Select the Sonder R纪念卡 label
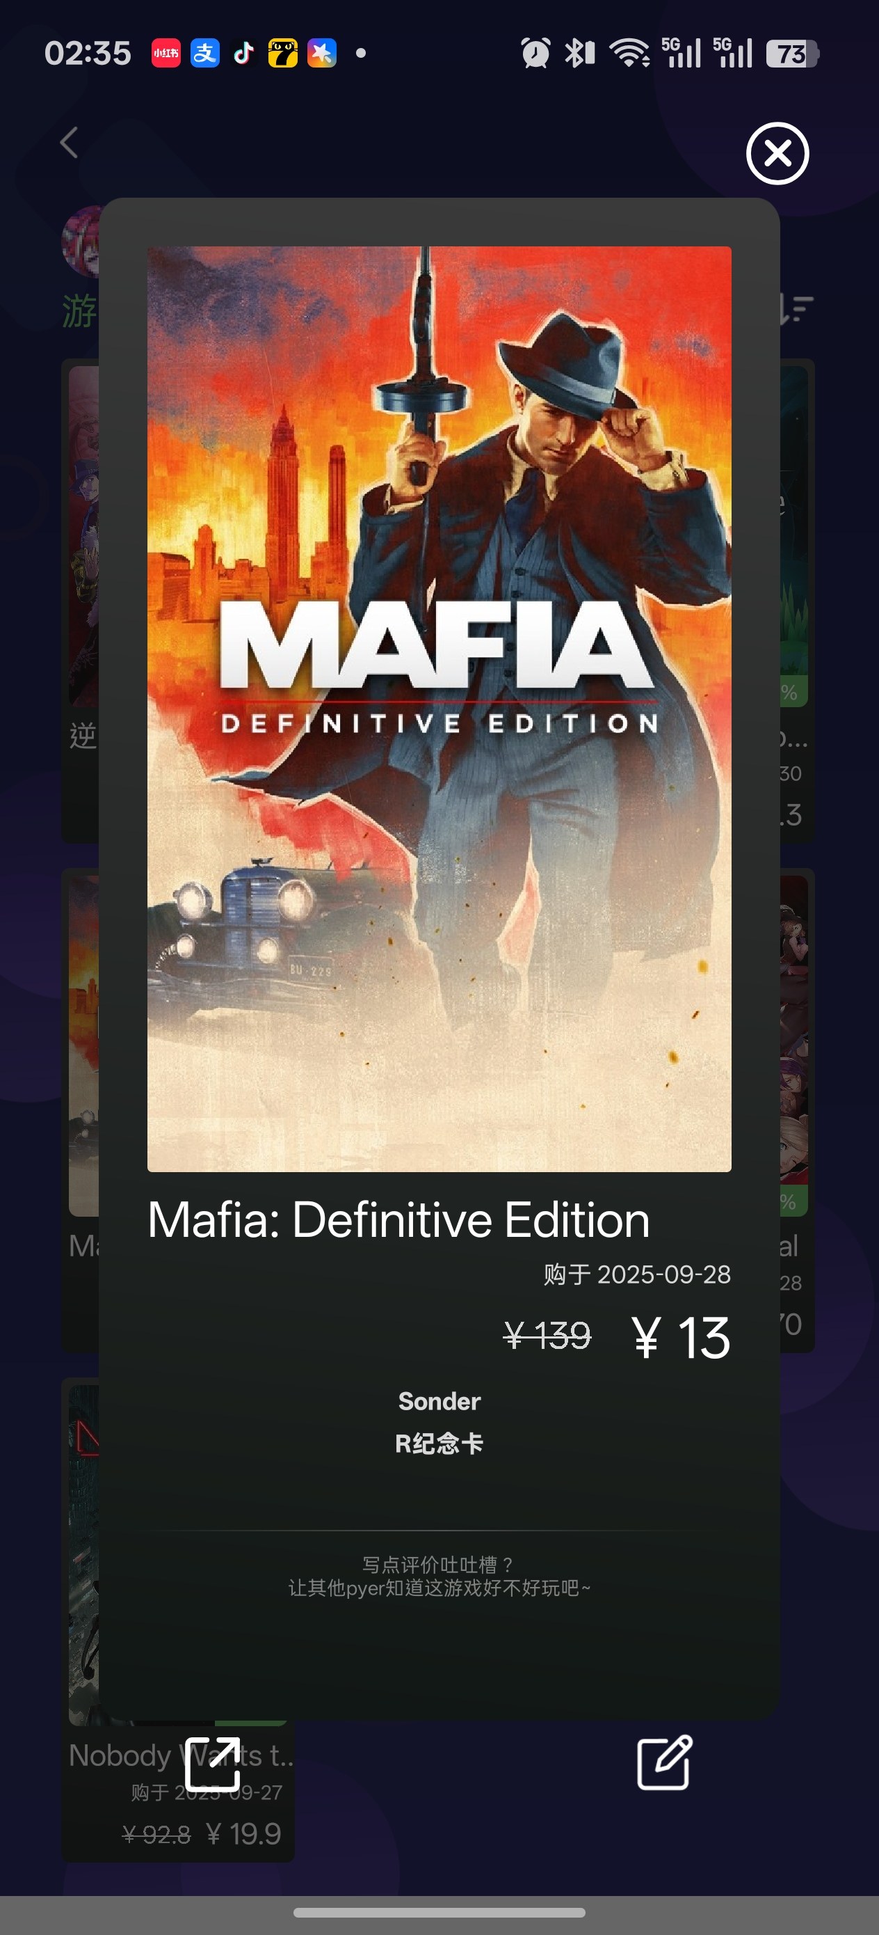This screenshot has height=1935, width=879. tap(439, 1422)
